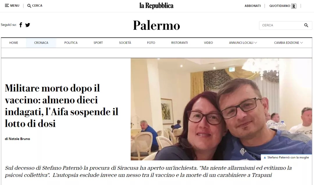Click the photo caption triangle icon

265,157
